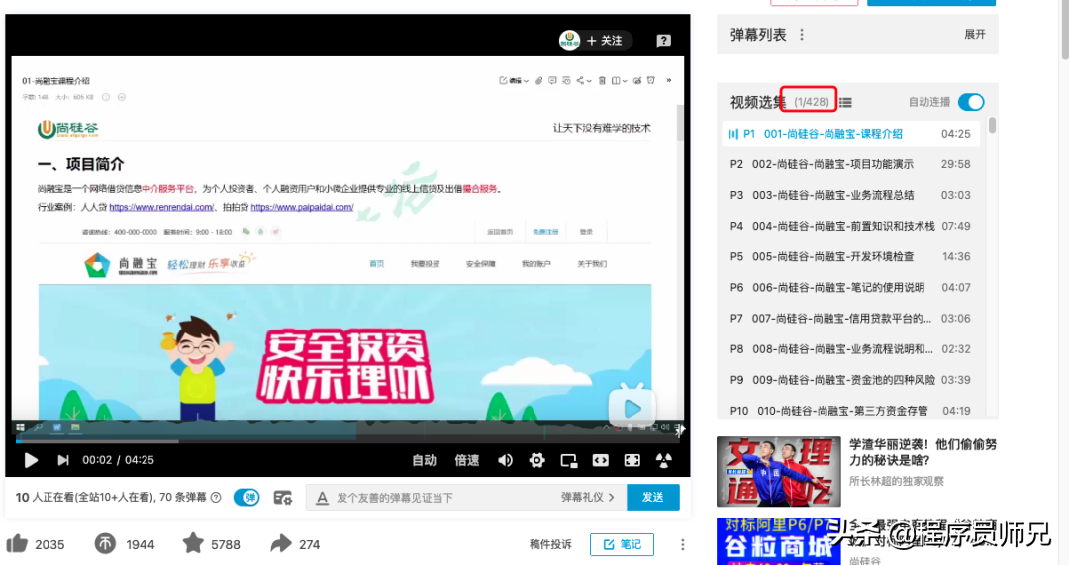Select P10 010 第三方资金存管 episode
The image size is (1069, 565).
851,411
